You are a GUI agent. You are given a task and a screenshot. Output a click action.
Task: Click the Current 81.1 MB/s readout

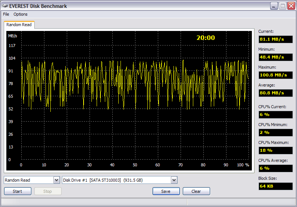coord(275,39)
